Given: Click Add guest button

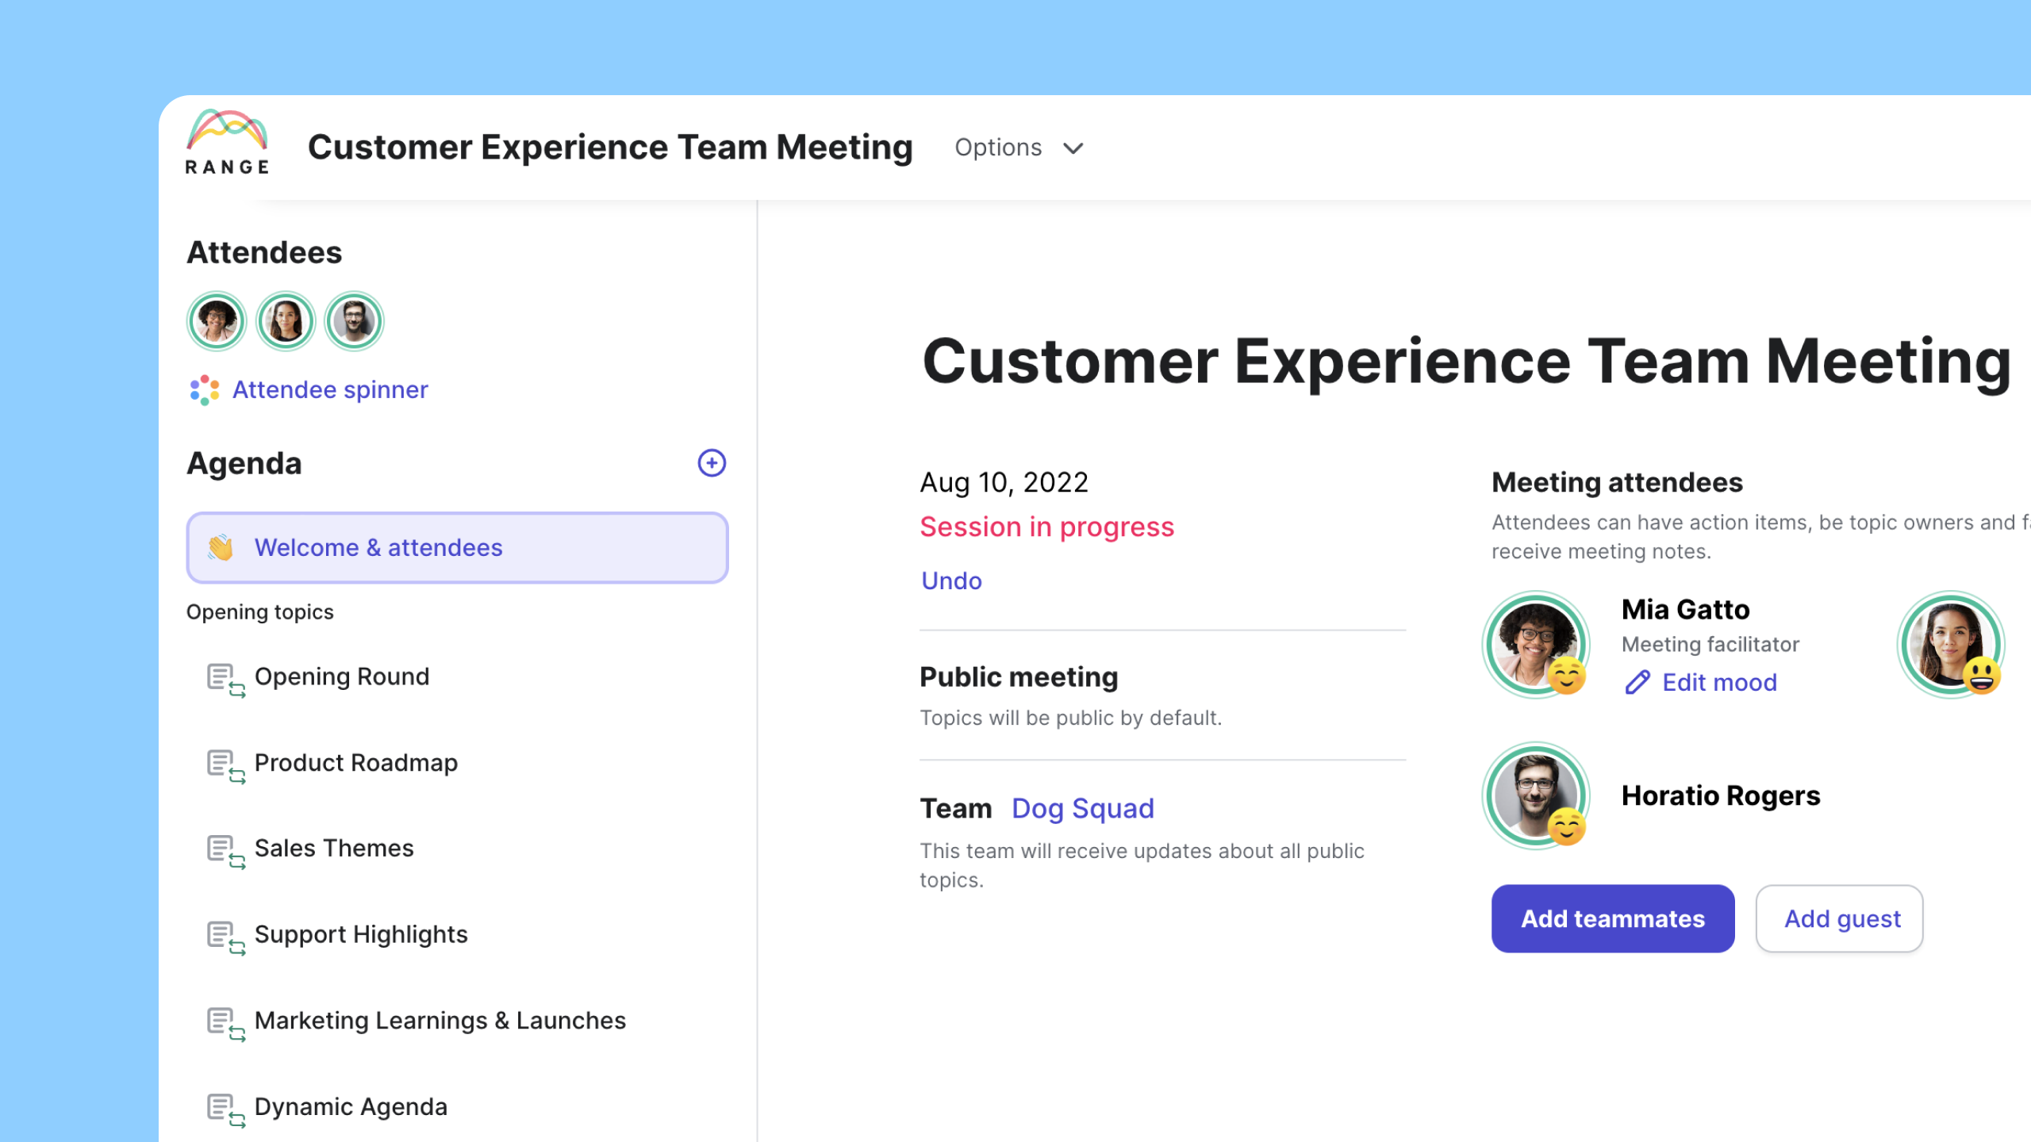Looking at the screenshot, I should pyautogui.click(x=1840, y=919).
